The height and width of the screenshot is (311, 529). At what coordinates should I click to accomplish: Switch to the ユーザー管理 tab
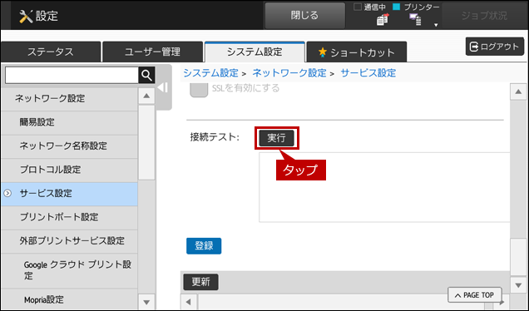coord(152,52)
